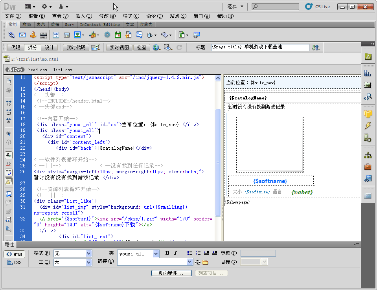Open the 插入(I) menu
This screenshot has height=290, width=377.
[84, 16]
